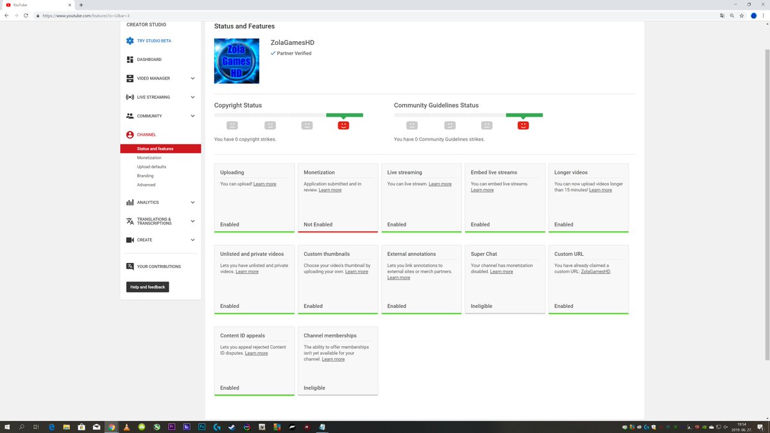The height and width of the screenshot is (433, 770).
Task: Open VLC from the taskbar
Action: click(127, 427)
